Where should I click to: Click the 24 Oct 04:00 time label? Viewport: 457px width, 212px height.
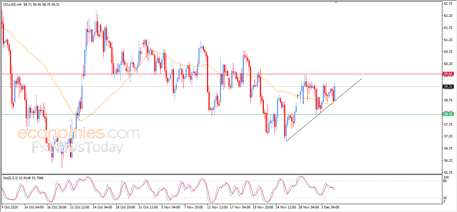click(x=102, y=207)
